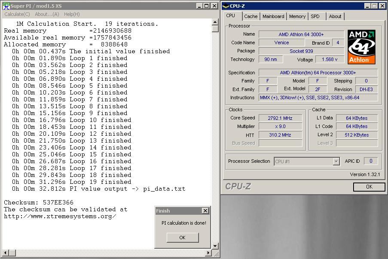
Task: Switch to the Memory tab
Action: coord(297,16)
